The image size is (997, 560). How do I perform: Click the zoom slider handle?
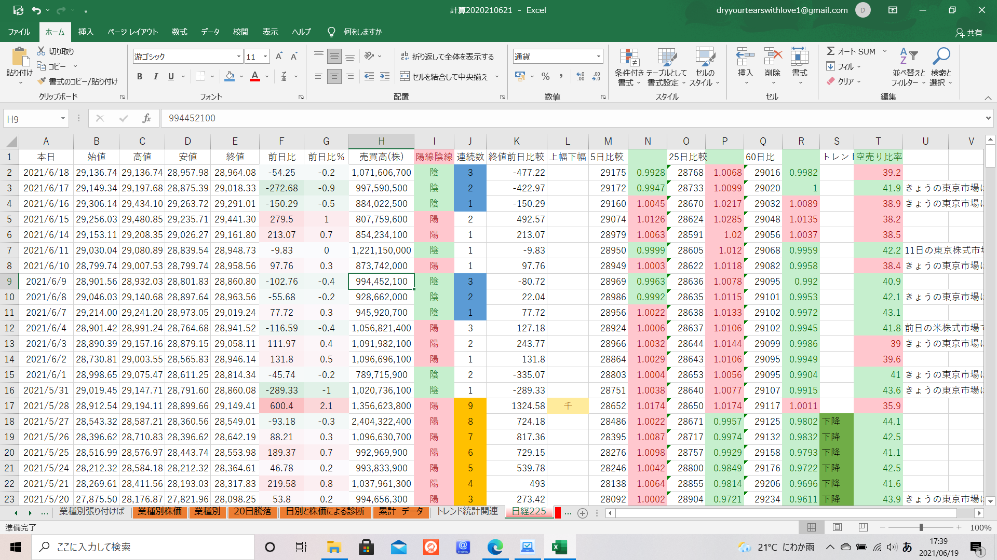coord(921,527)
